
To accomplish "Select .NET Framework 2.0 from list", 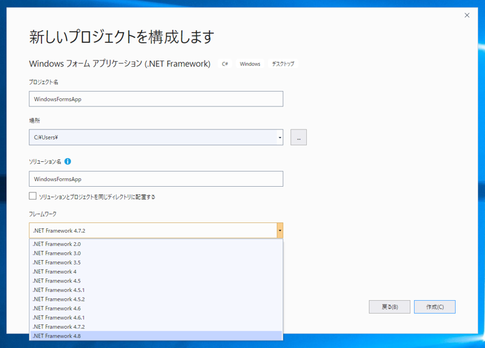I will 156,244.
